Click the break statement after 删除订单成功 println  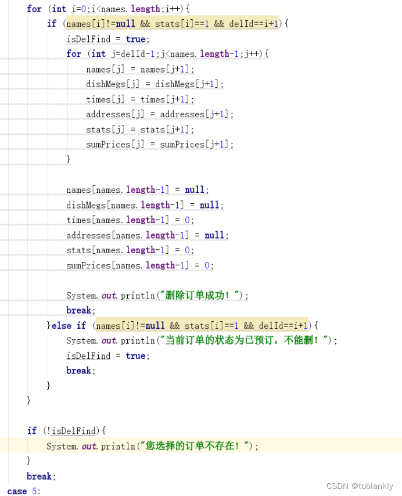pos(81,310)
